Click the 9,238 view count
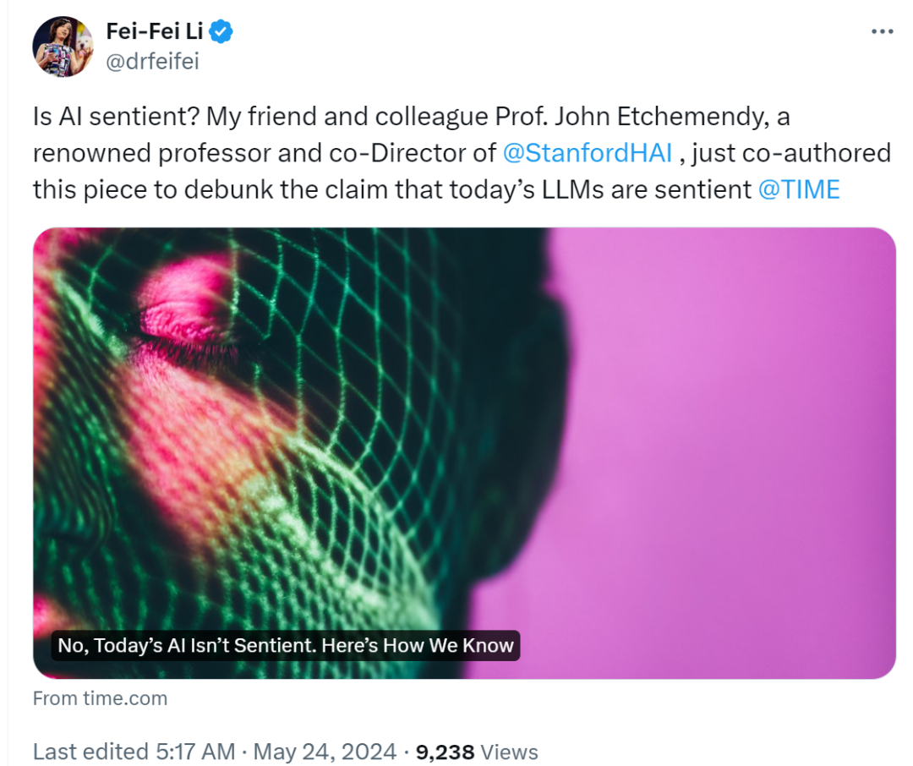The image size is (913, 766). pos(445,752)
